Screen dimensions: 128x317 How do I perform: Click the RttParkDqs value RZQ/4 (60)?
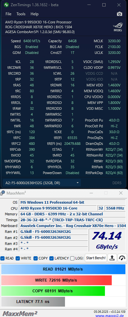click(114, 173)
